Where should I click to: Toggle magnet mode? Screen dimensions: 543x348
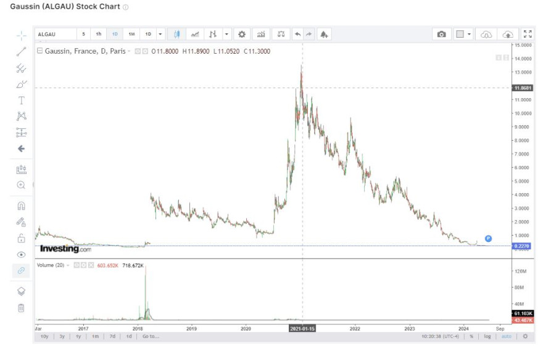21,206
